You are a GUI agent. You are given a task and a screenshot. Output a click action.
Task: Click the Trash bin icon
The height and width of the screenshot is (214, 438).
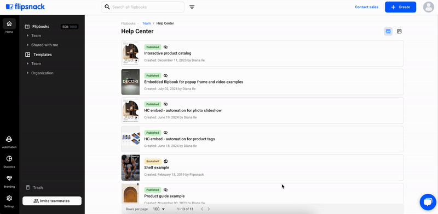[x=28, y=188]
